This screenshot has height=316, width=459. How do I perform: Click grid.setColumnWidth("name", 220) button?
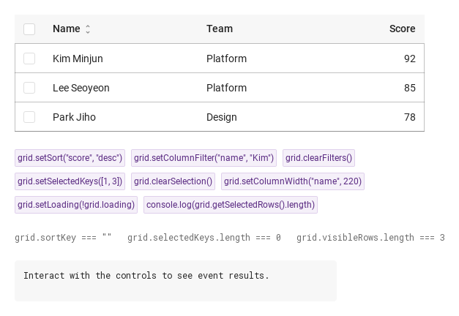click(293, 181)
